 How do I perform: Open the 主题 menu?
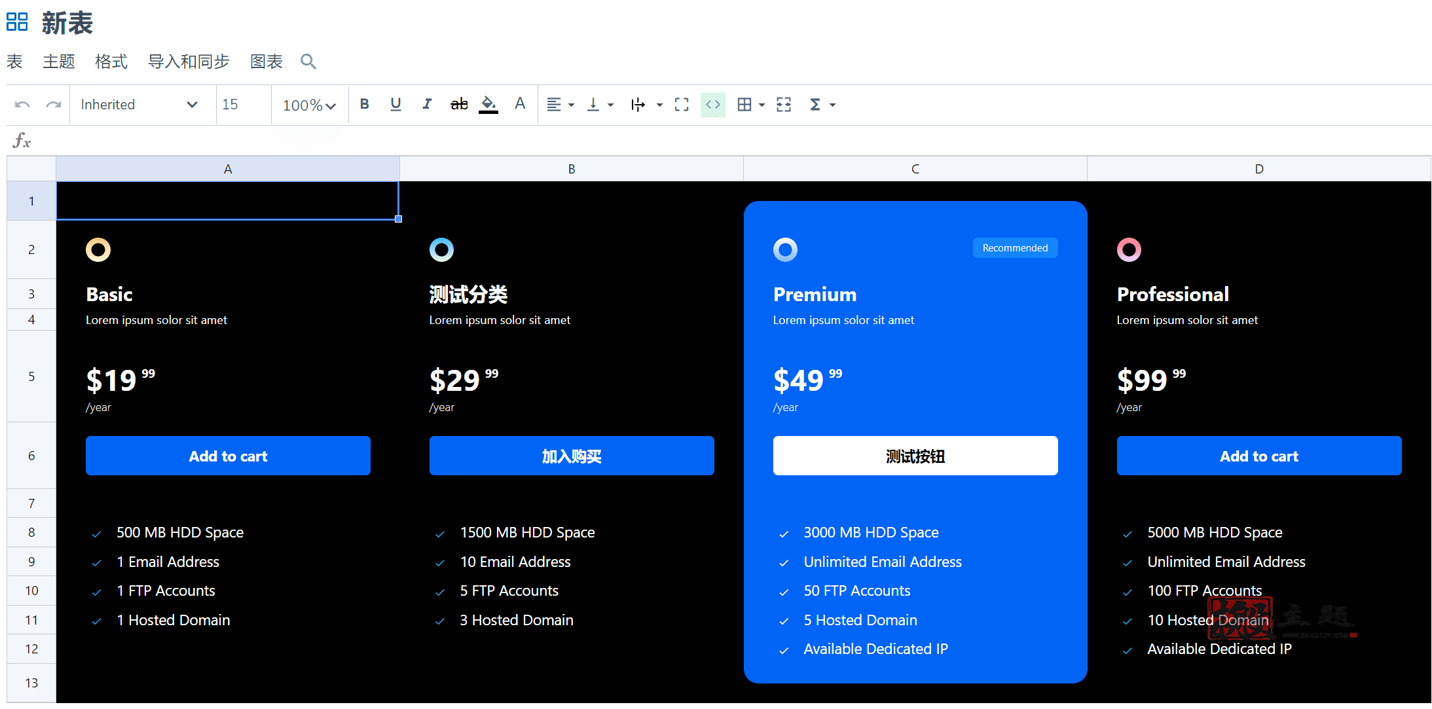[x=59, y=62]
